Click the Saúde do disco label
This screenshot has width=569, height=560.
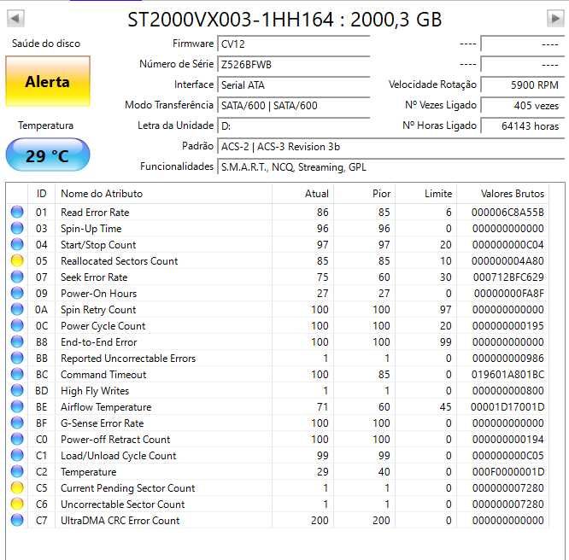(46, 44)
